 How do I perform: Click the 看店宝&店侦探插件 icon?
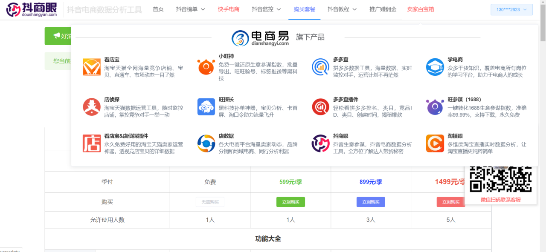[x=90, y=144]
